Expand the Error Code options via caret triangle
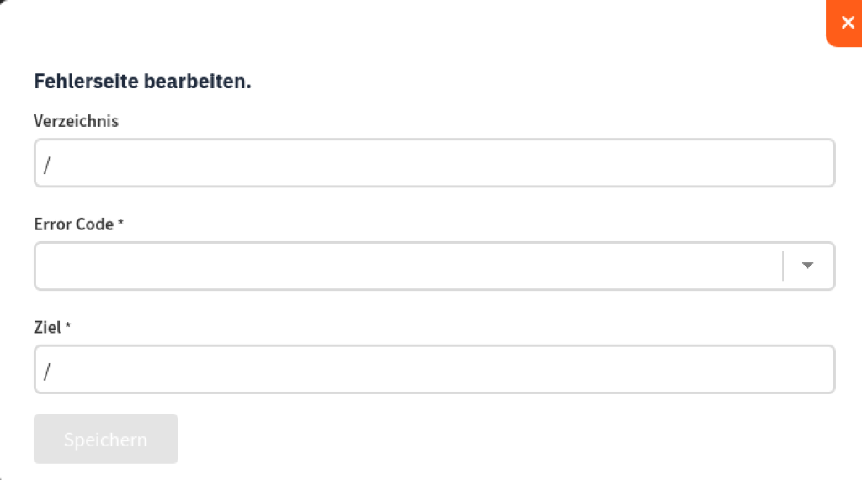Viewport: 862px width, 480px height. click(807, 266)
